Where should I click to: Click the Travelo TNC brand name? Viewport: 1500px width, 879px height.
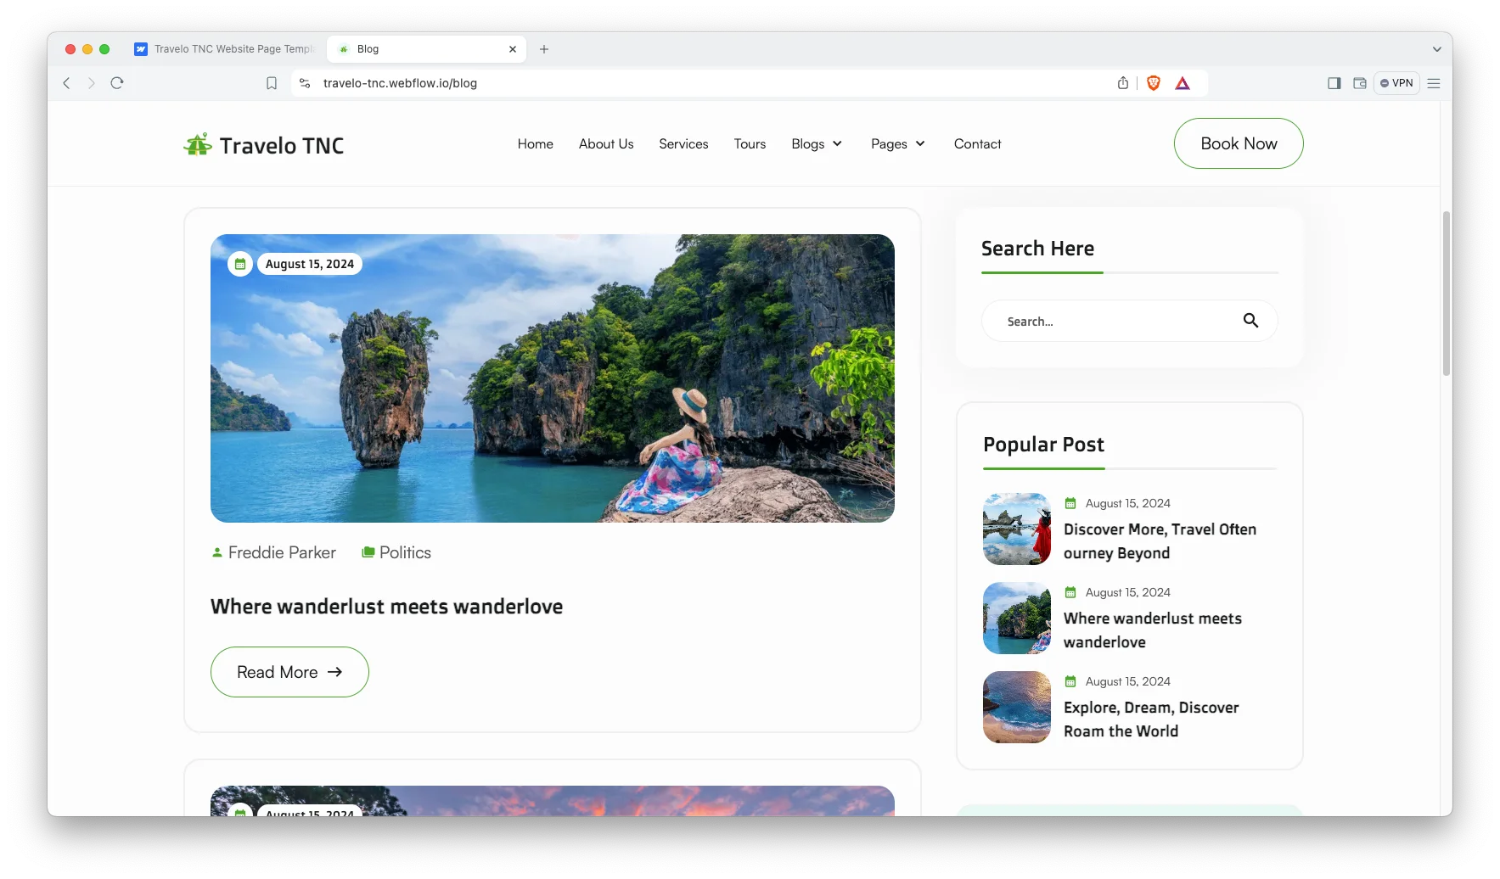coord(282,146)
